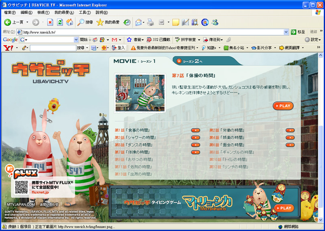Click the 第8話「ギャンブルの時間」 text

click(x=232, y=152)
